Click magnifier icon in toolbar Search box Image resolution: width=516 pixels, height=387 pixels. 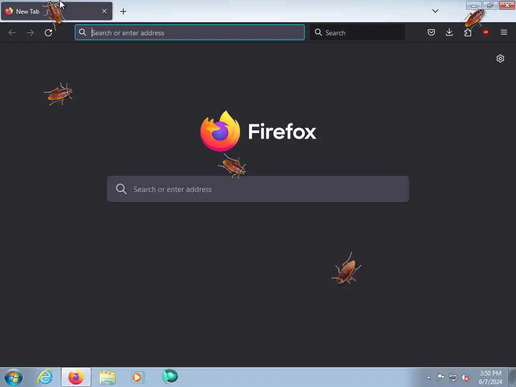point(318,32)
